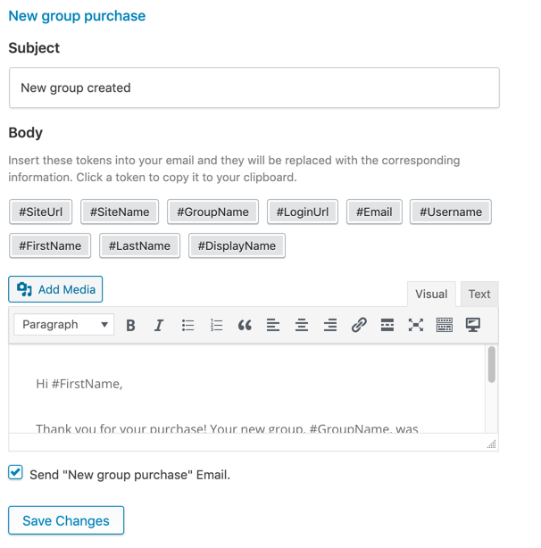Select the Visual editor tab
The image size is (541, 548).
click(431, 294)
